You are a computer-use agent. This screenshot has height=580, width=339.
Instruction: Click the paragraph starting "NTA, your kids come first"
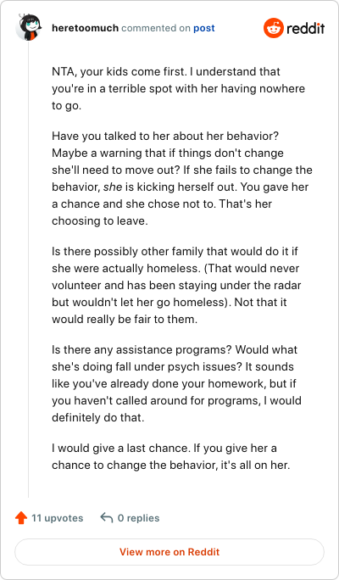coord(178,88)
